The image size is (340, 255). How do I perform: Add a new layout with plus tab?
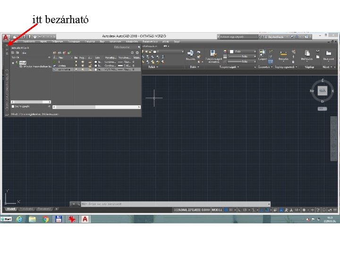(56, 209)
